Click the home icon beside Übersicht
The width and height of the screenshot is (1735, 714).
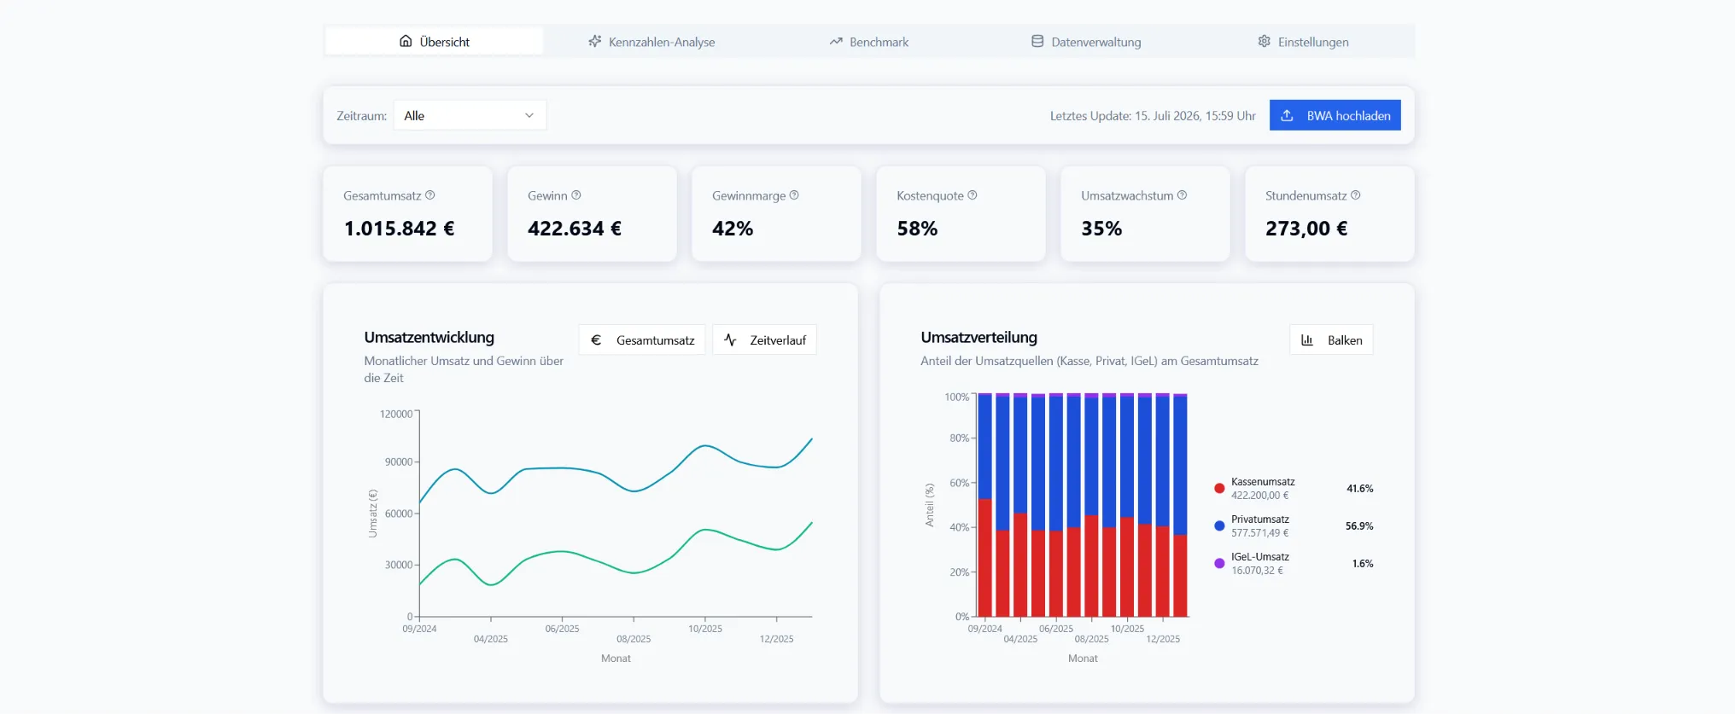pos(406,41)
